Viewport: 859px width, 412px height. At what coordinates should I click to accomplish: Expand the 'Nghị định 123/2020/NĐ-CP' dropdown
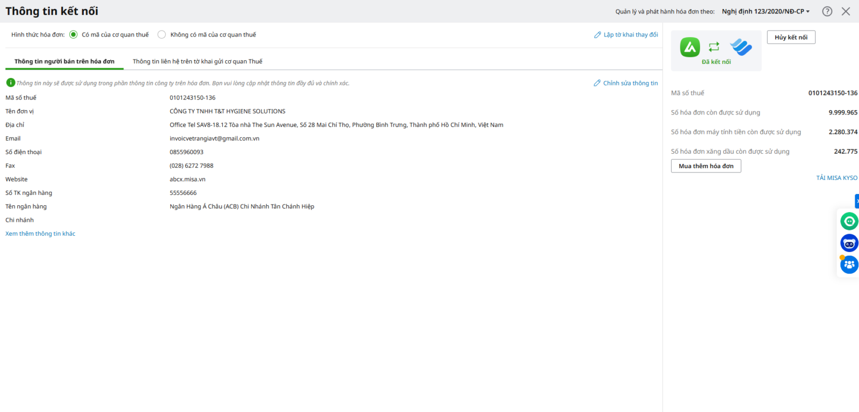tap(766, 11)
